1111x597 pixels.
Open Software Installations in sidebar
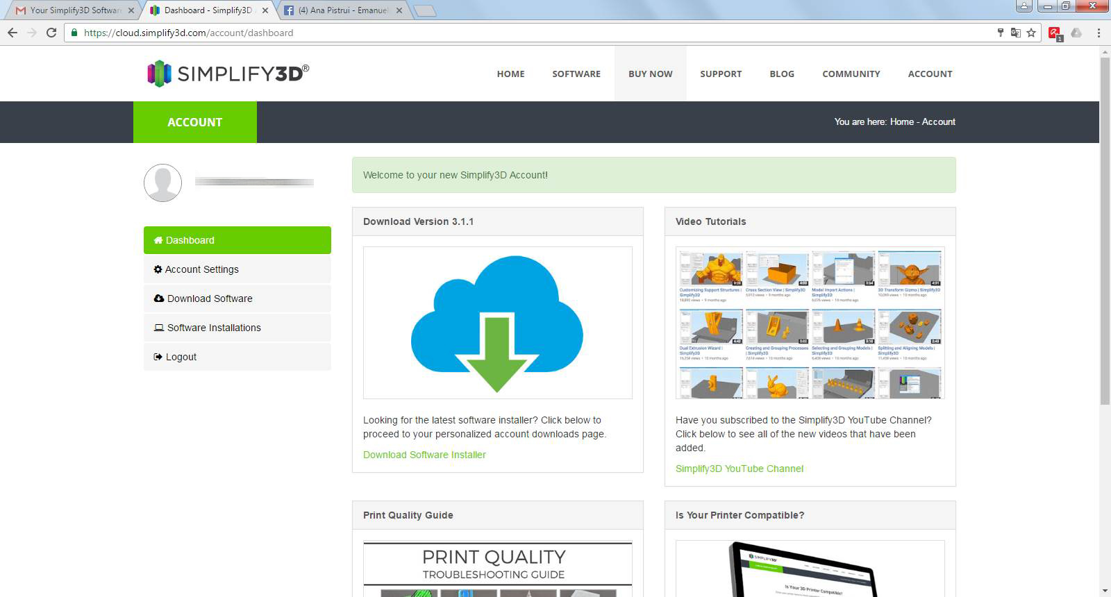237,328
